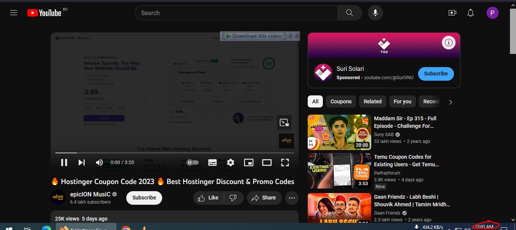The height and width of the screenshot is (230, 516).
Task: Go to YouTube home via logo
Action: (x=44, y=13)
